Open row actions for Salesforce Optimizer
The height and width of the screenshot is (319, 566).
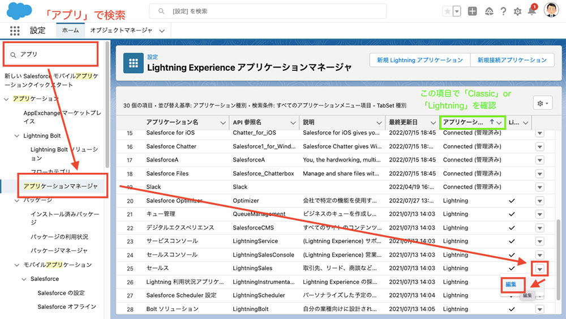(x=539, y=201)
